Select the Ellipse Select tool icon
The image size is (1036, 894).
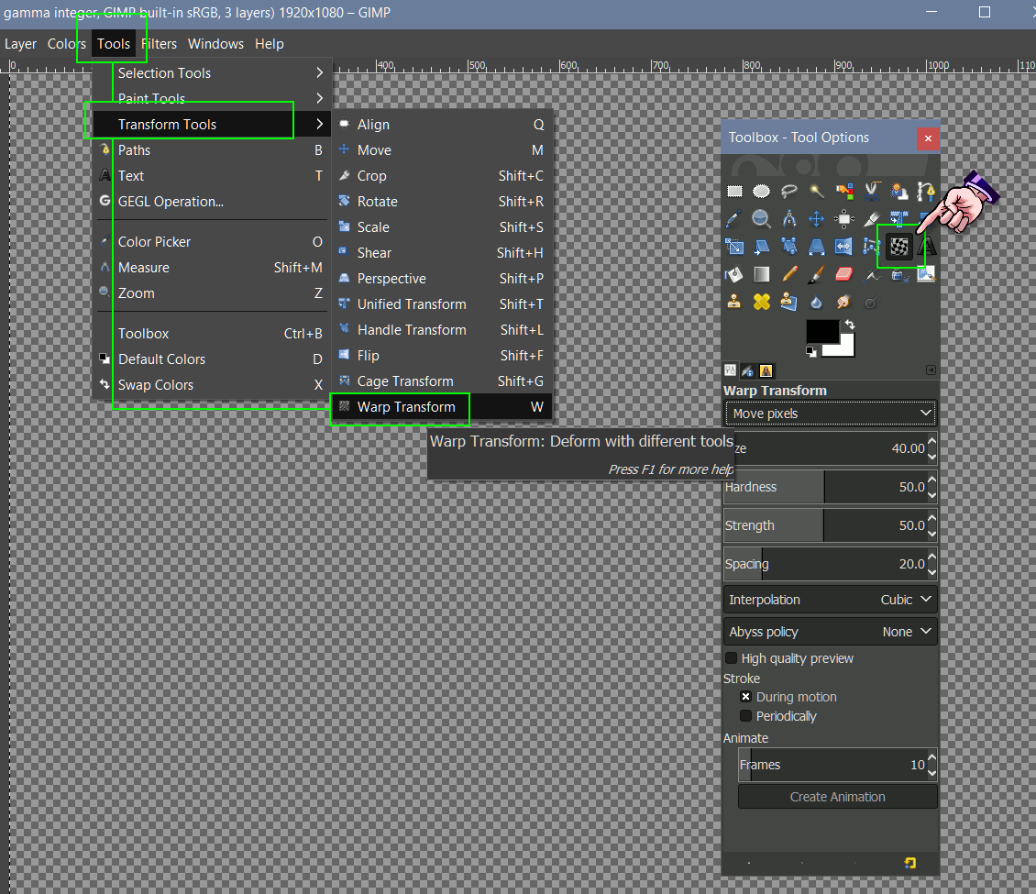click(762, 191)
